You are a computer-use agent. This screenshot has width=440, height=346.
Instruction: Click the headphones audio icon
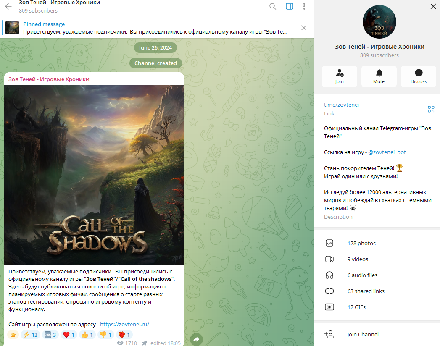click(329, 275)
